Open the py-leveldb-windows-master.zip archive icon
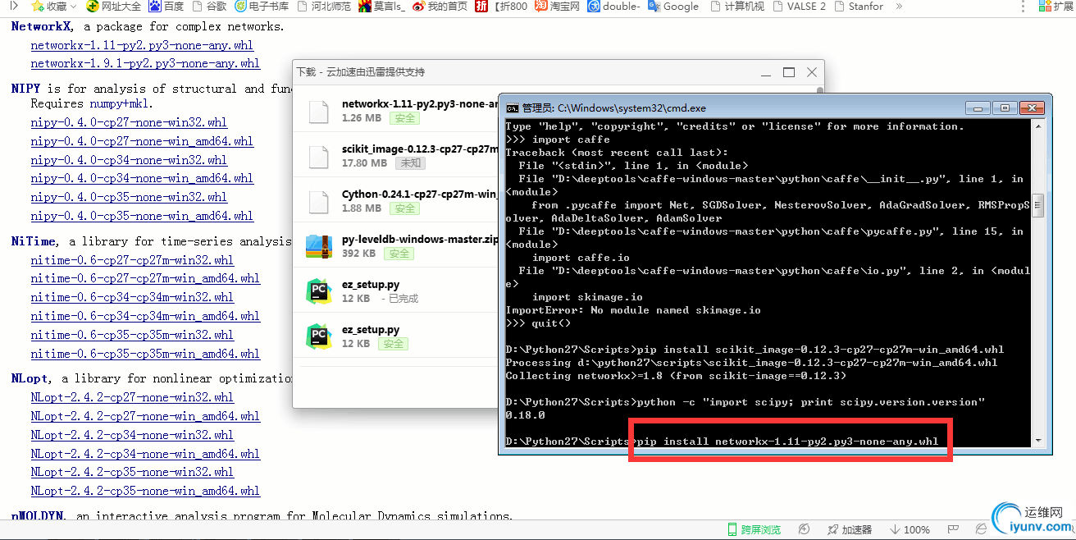 [x=317, y=247]
